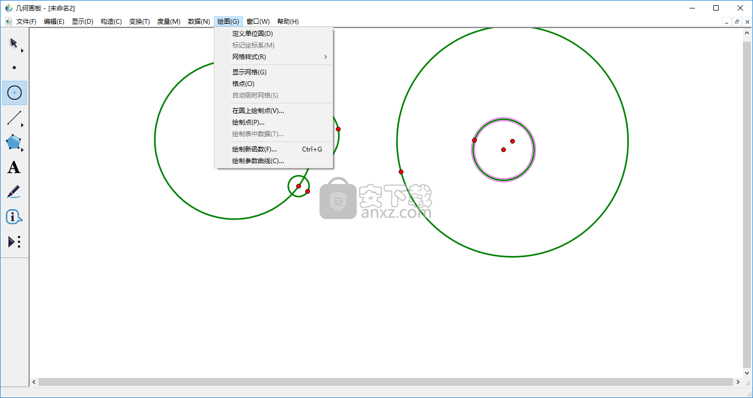The height and width of the screenshot is (398, 753).
Task: Choose 定义单位圆(D) menu entry
Action: (274, 34)
